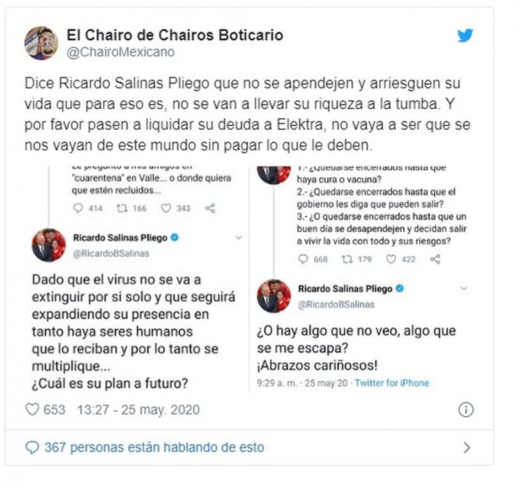Open the 'Twitter for iPhone' link
Image resolution: width=513 pixels, height=481 pixels.
(392, 383)
